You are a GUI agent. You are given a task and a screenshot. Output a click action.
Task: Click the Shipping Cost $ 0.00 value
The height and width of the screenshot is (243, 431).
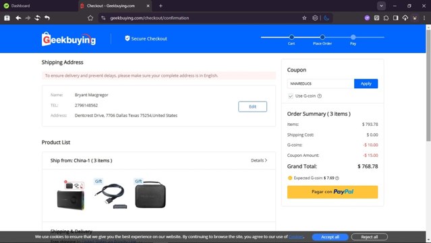coord(372,135)
